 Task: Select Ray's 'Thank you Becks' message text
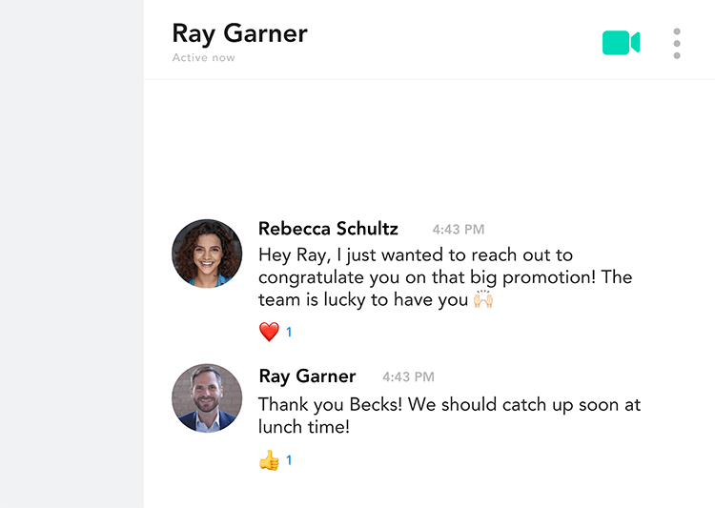pos(449,416)
